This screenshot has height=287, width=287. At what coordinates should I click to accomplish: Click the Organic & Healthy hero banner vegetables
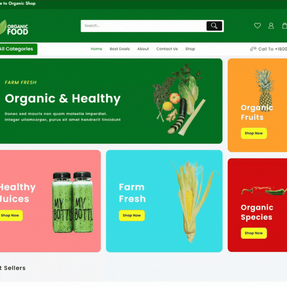(178, 100)
